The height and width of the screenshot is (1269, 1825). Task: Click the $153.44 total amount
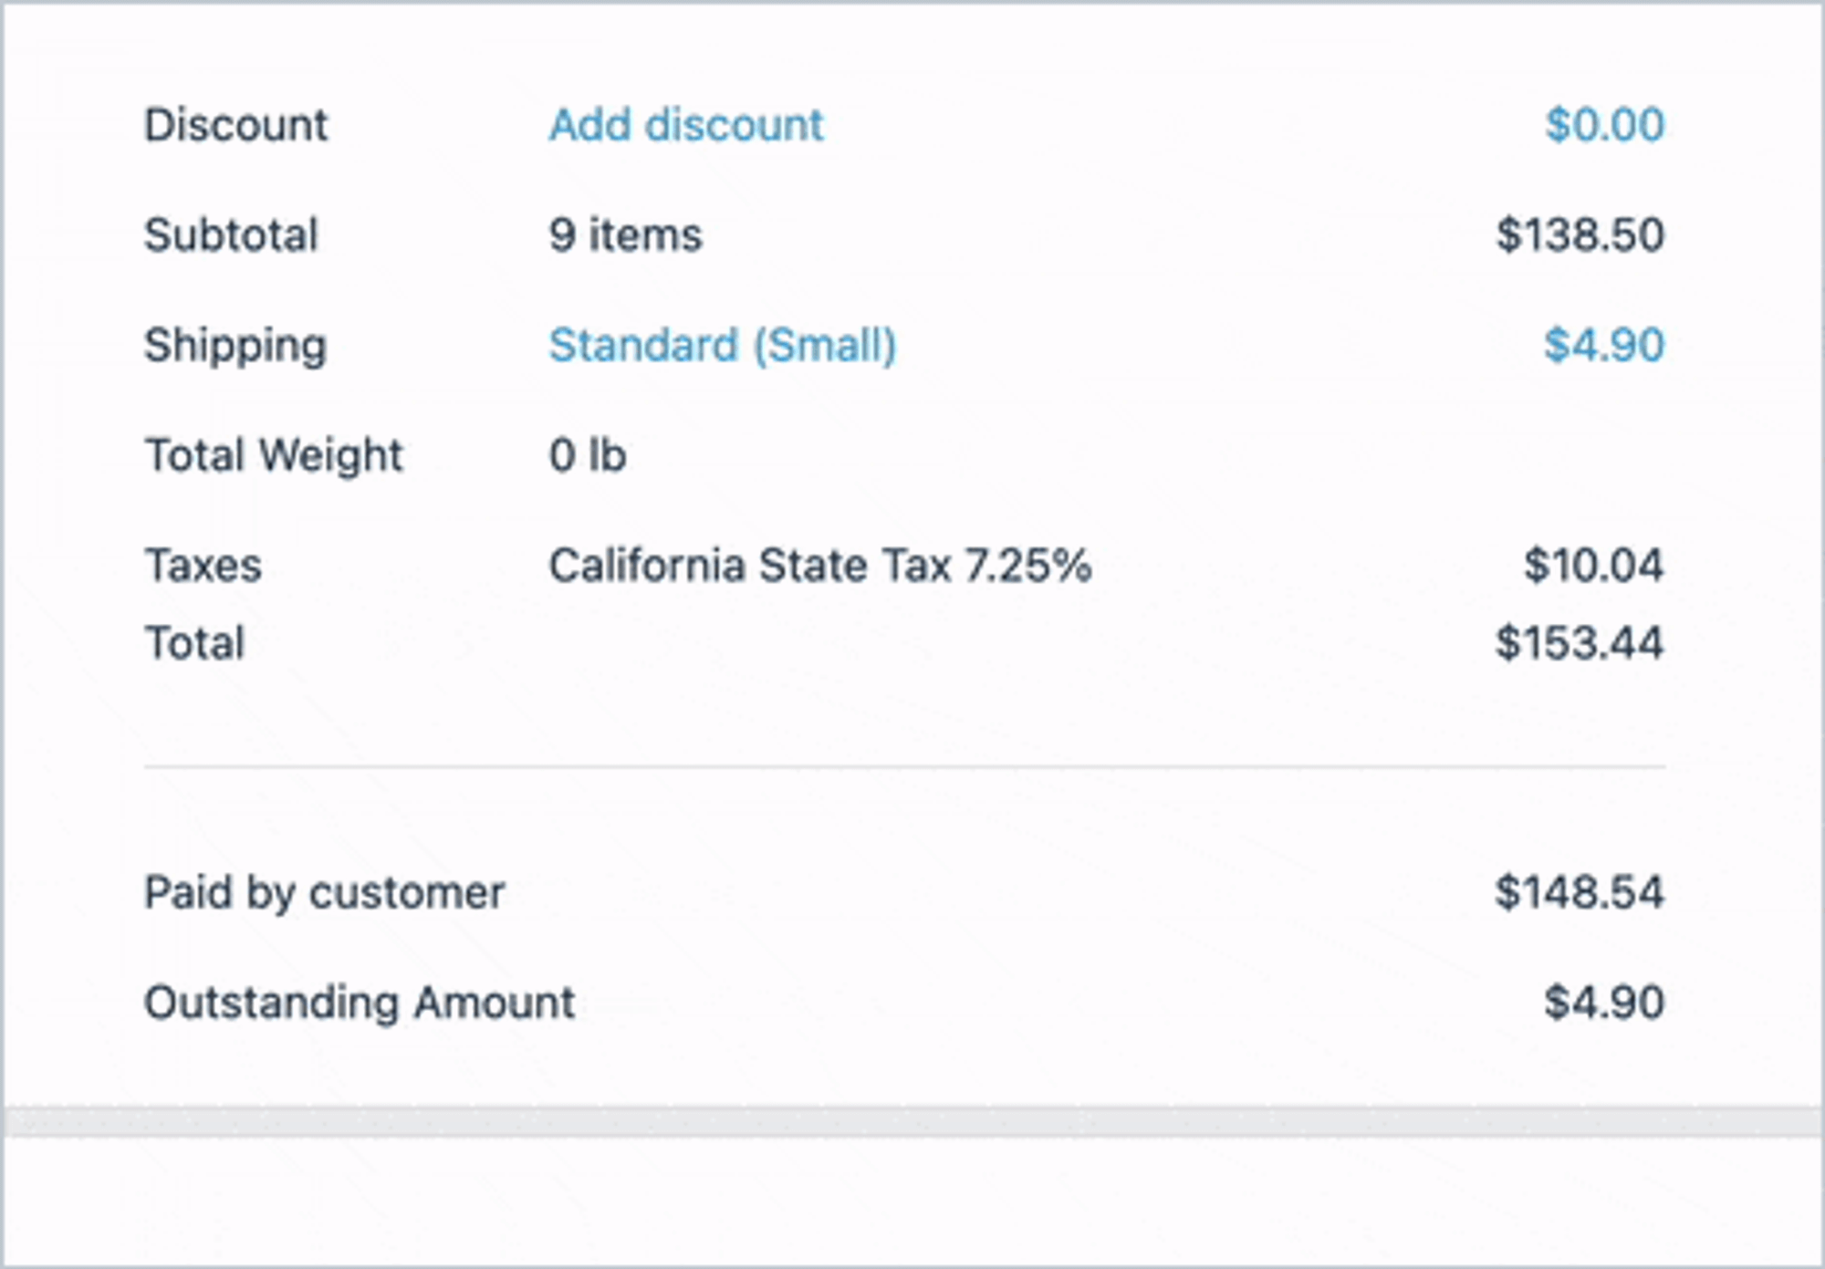1579,643
